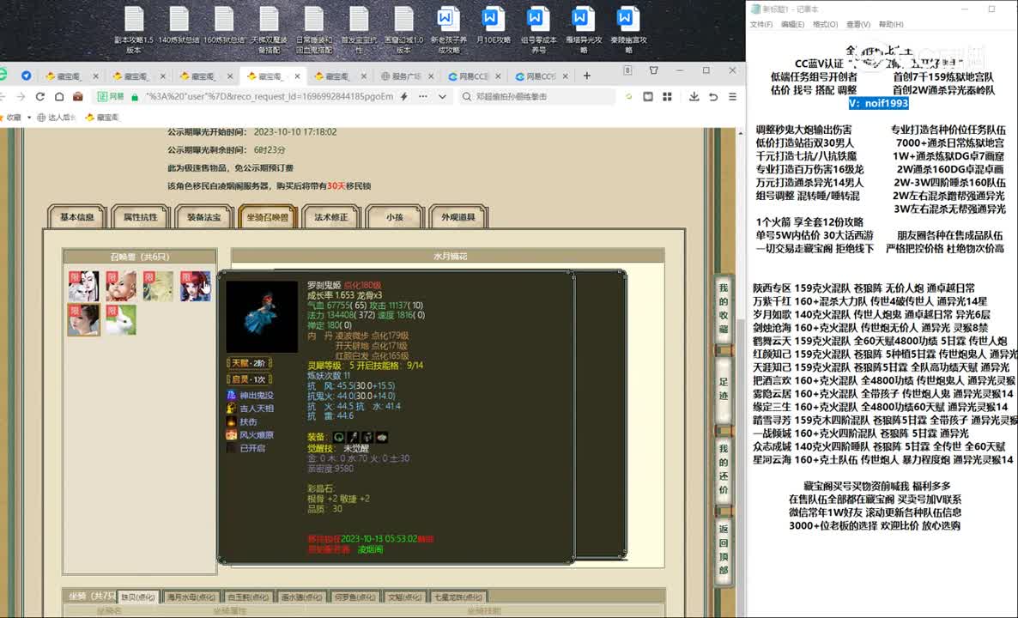Screen dimensions: 1018x618
Task: Select the 珠贝(点化) mount tab
Action: [138, 597]
